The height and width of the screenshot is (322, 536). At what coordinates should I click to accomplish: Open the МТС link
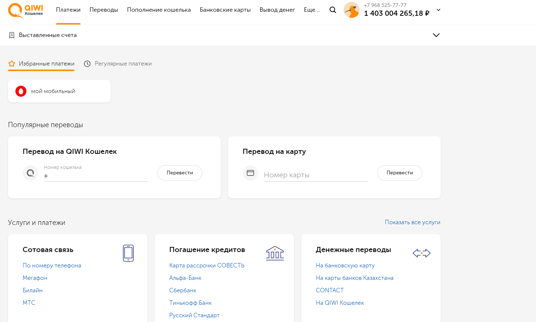coord(29,303)
